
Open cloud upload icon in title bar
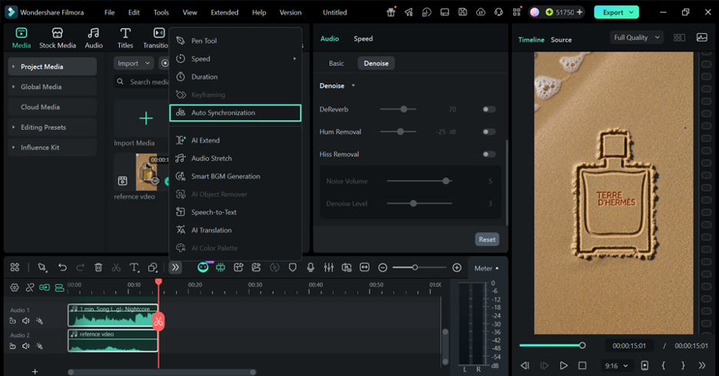(x=481, y=12)
